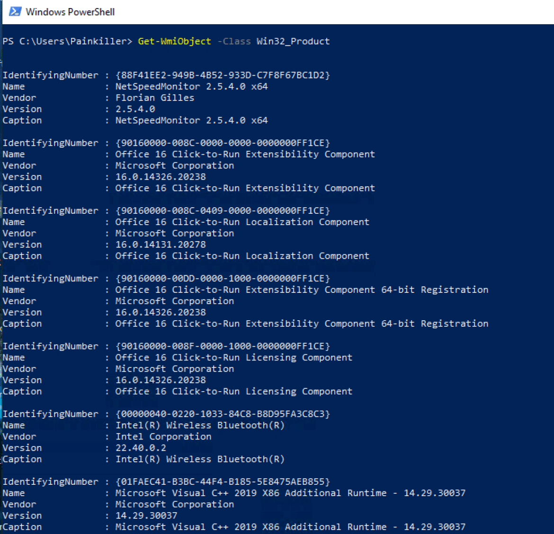
Task: Click the IdentifyingNumber GUID for NetSpeedMonitor
Action: click(x=223, y=75)
